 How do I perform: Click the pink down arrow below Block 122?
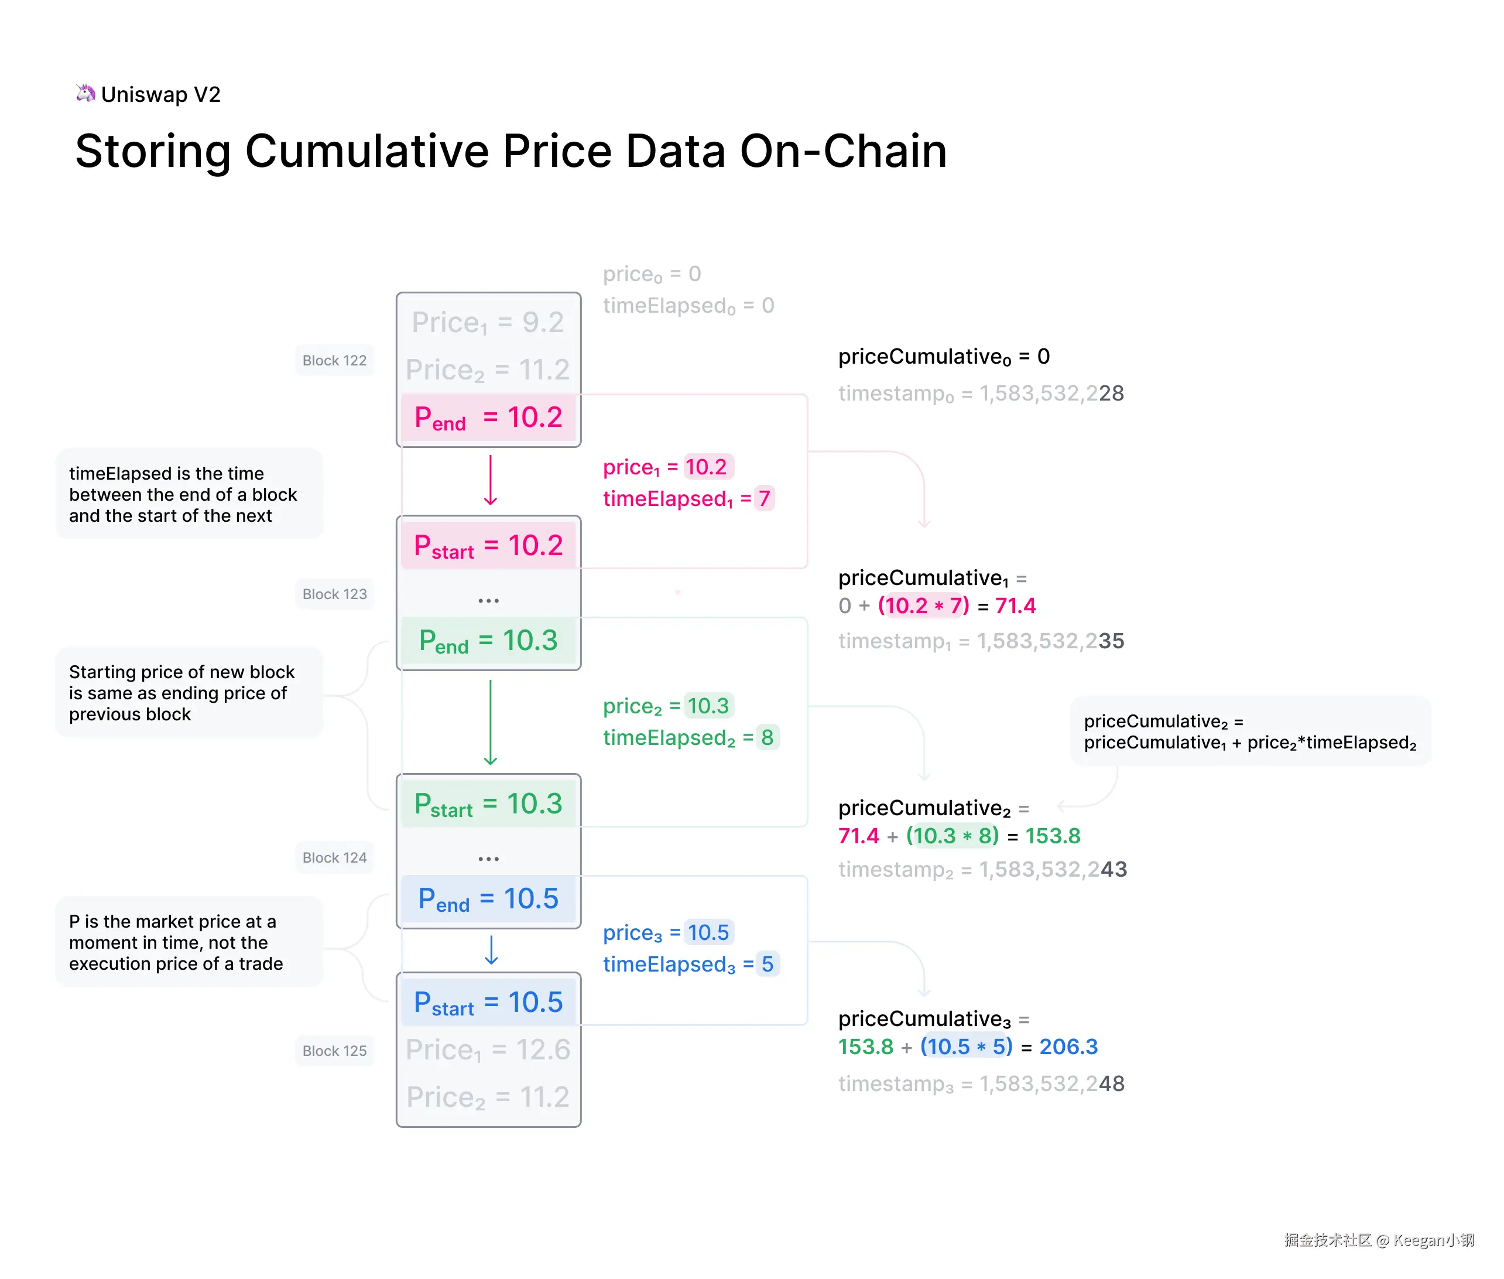click(490, 480)
